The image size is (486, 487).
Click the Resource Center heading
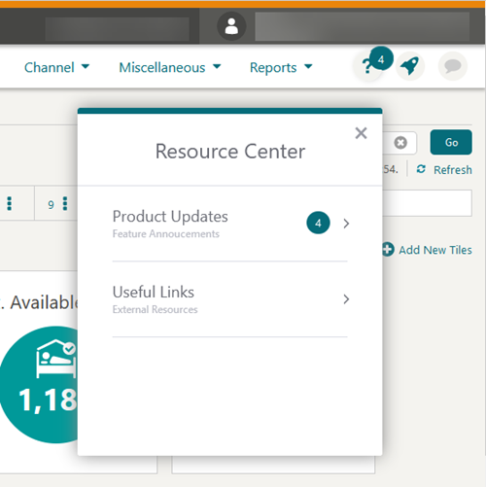[230, 152]
